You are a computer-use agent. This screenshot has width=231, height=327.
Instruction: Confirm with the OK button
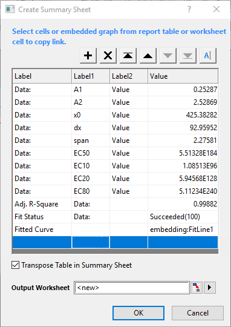tap(138, 313)
